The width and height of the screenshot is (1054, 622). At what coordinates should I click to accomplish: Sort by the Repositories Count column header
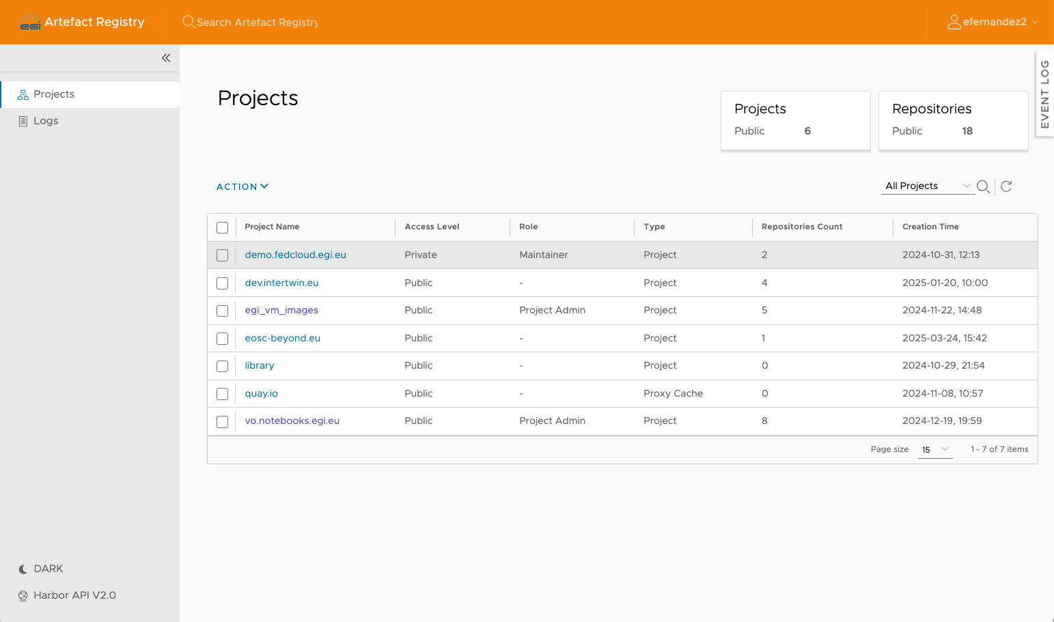click(802, 227)
